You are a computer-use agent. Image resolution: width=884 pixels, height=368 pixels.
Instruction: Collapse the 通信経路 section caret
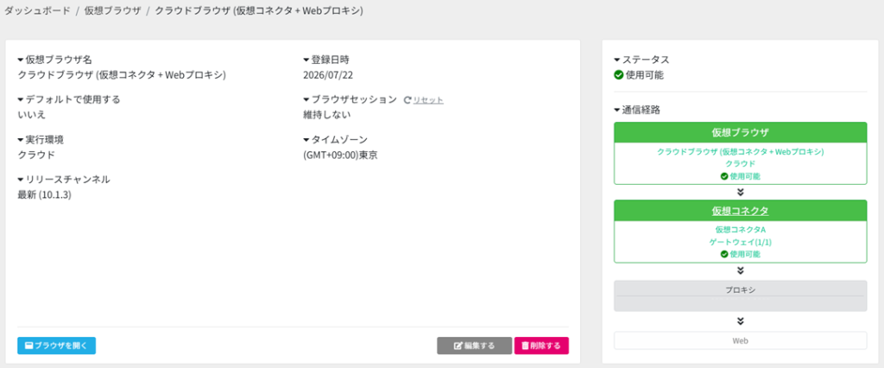pyautogui.click(x=617, y=110)
